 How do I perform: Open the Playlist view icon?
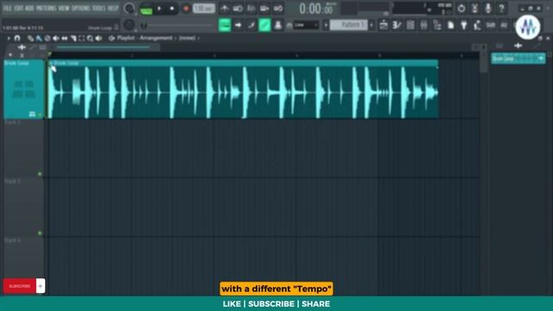pos(384,25)
